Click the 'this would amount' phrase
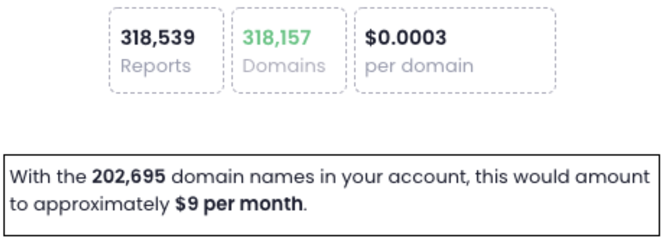 562,177
